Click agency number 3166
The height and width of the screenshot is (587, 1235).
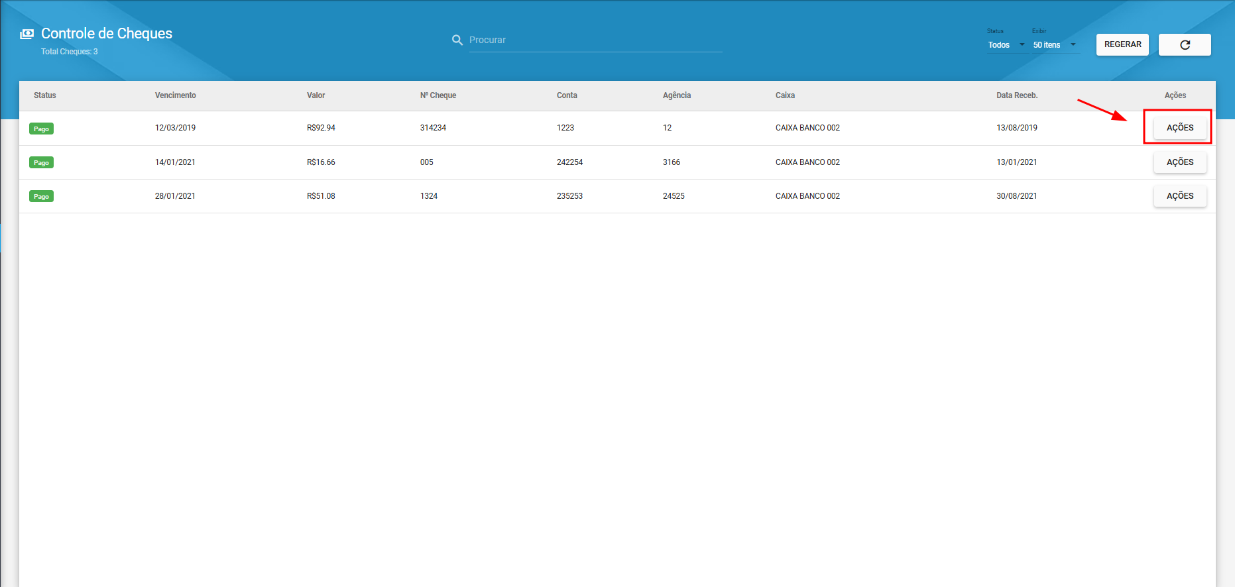pyautogui.click(x=672, y=162)
